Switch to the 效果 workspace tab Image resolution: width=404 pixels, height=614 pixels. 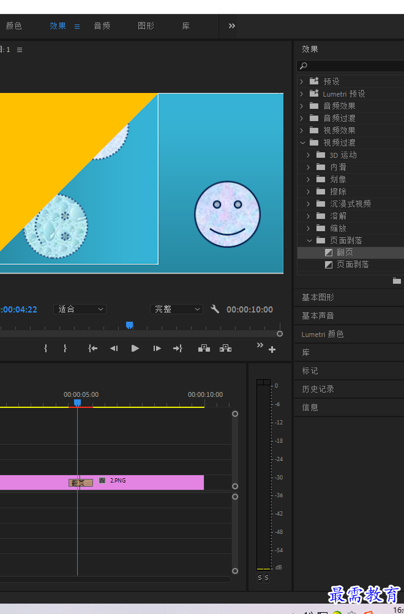tap(58, 26)
